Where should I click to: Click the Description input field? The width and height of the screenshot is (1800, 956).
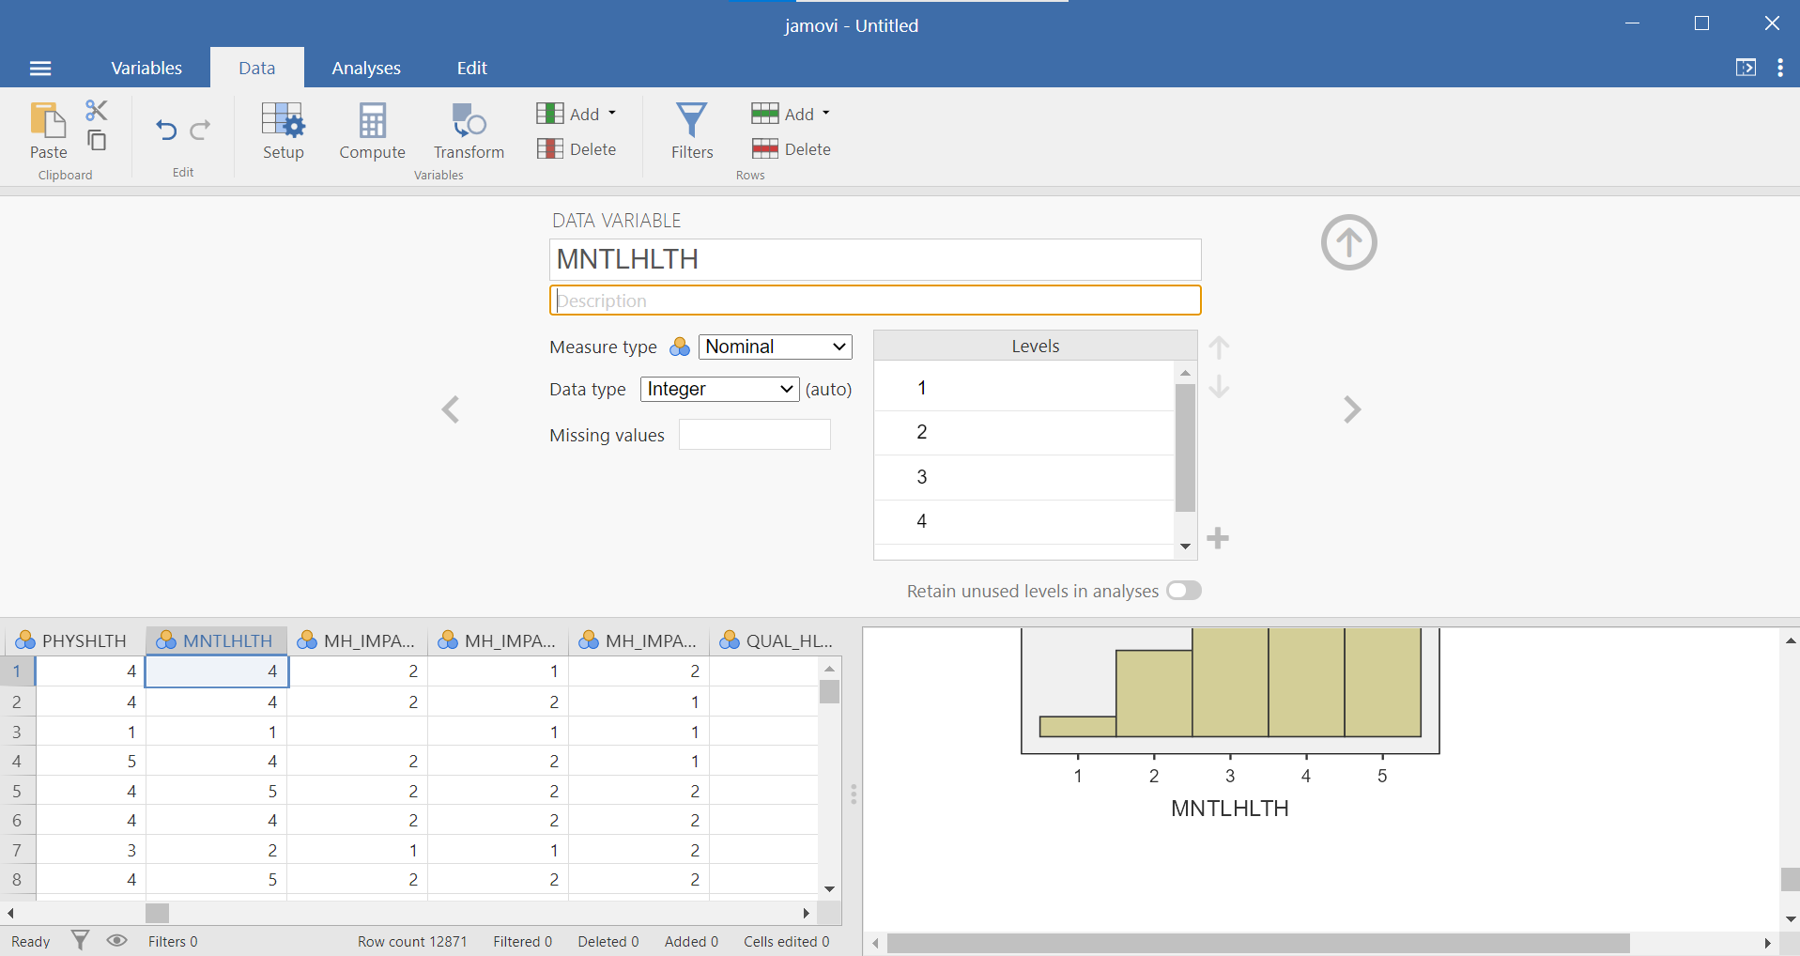click(874, 300)
